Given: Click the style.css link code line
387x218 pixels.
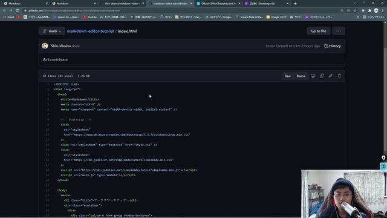Looking at the screenshot, I should (109, 145).
